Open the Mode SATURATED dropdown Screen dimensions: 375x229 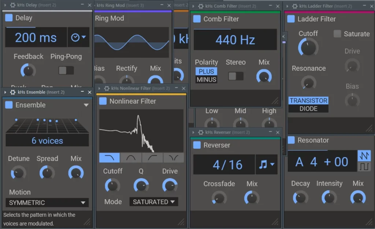pos(153,202)
